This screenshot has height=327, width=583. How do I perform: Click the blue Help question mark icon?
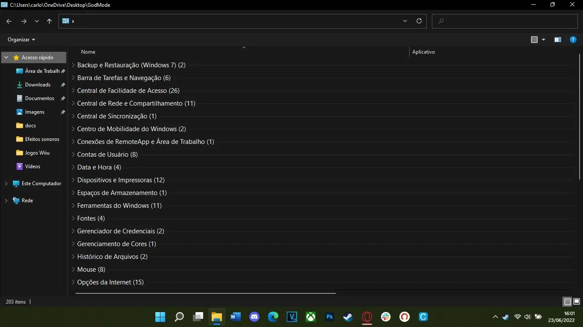(x=573, y=40)
